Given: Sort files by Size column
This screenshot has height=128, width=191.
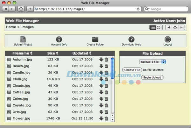Looking at the screenshot, I should (x=53, y=53).
